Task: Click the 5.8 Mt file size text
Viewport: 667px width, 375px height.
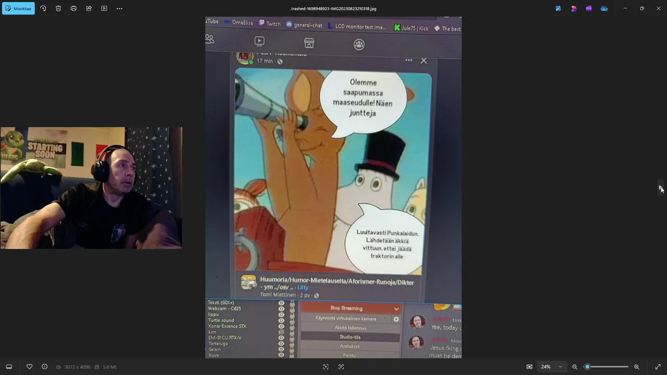Action: coord(109,367)
